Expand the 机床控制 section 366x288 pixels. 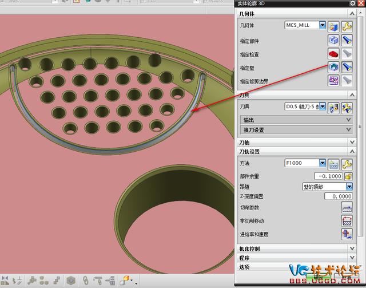coord(352,248)
